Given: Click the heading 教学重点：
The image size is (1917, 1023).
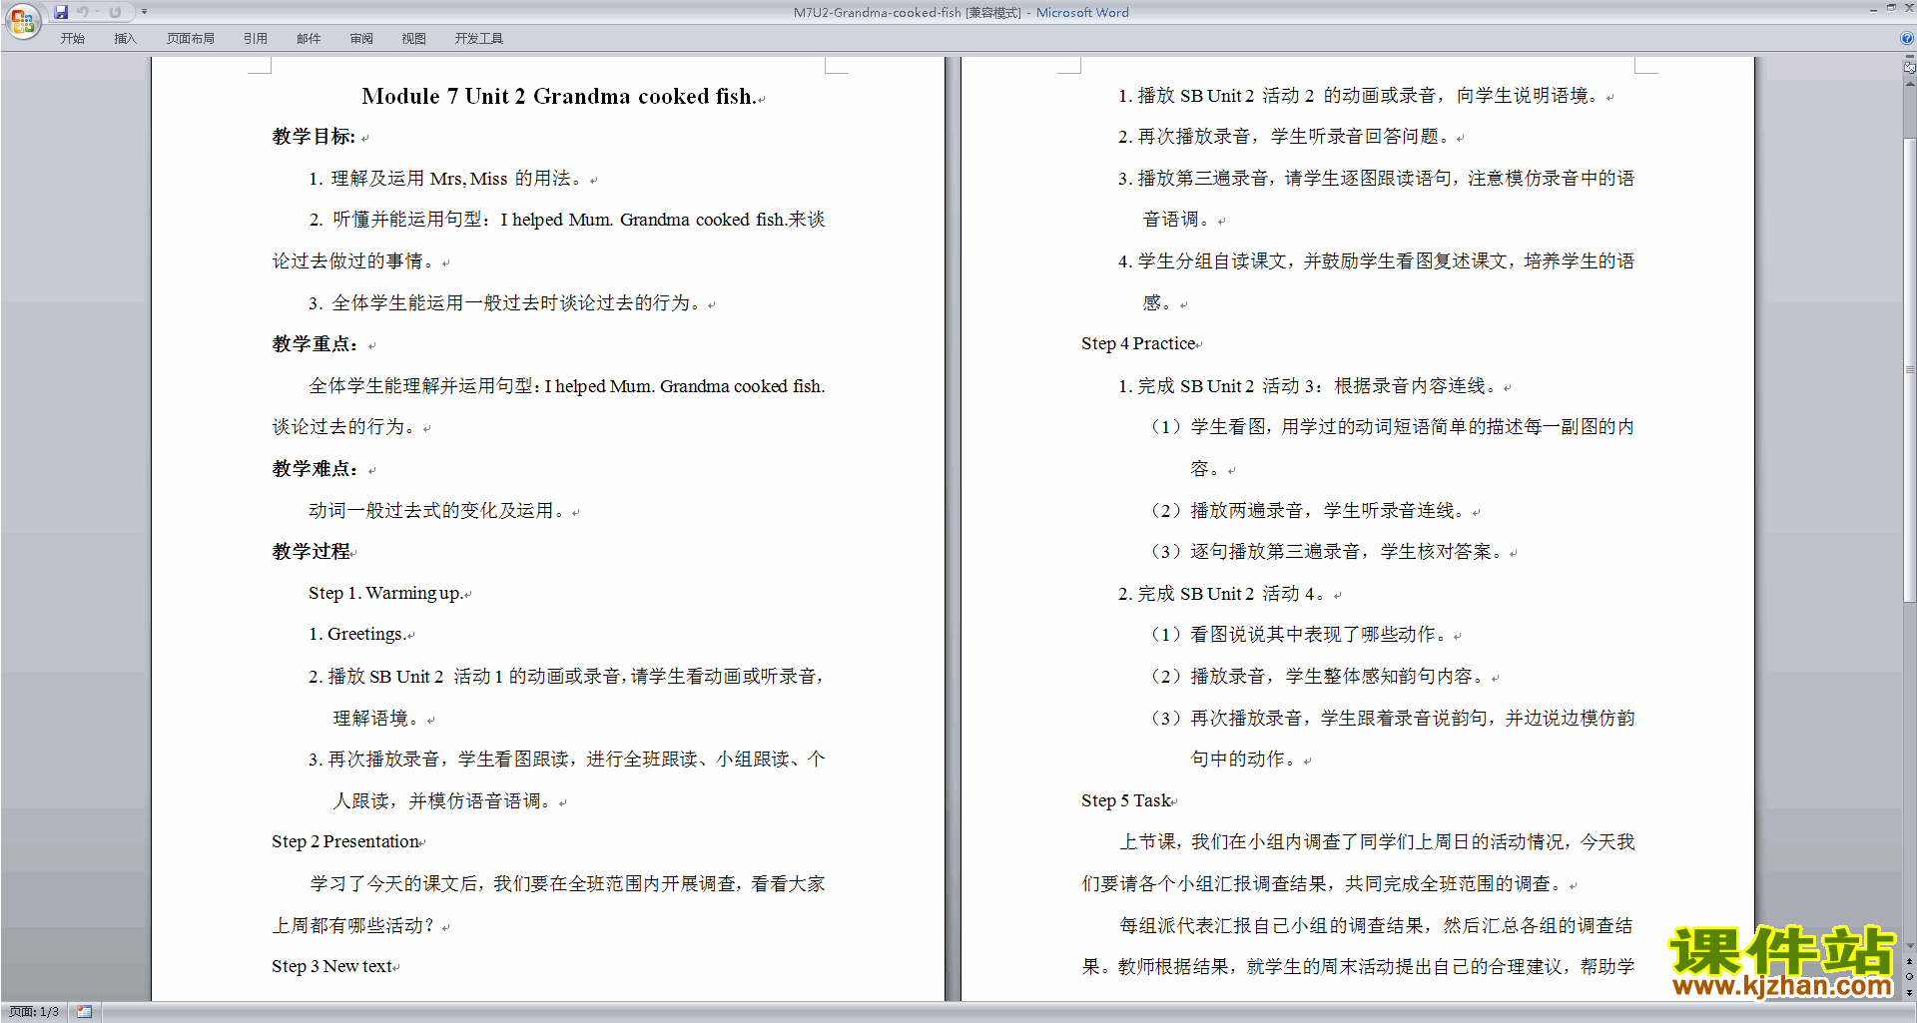Looking at the screenshot, I should [x=317, y=344].
